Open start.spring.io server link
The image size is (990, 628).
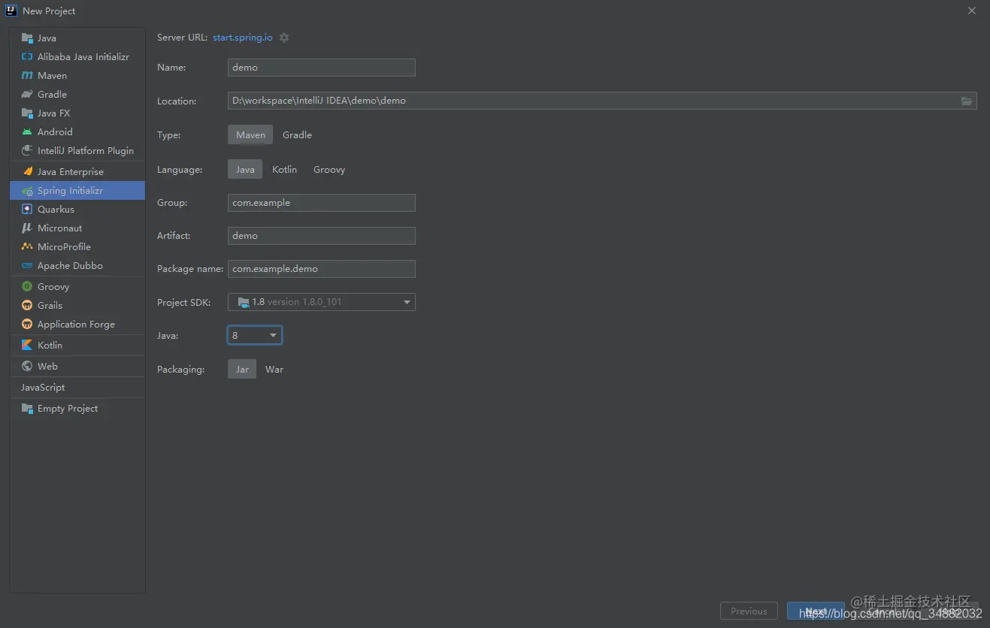[x=243, y=38]
